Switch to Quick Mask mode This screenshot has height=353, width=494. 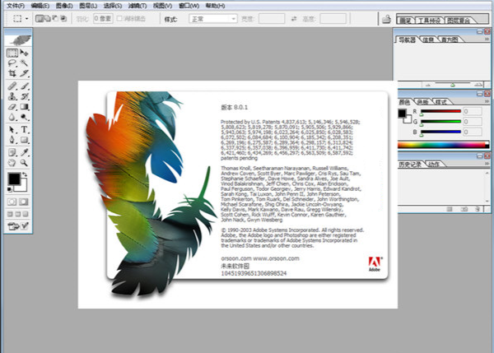(23, 202)
